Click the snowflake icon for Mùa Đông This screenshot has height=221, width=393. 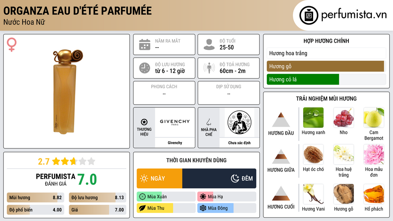[x=203, y=208]
